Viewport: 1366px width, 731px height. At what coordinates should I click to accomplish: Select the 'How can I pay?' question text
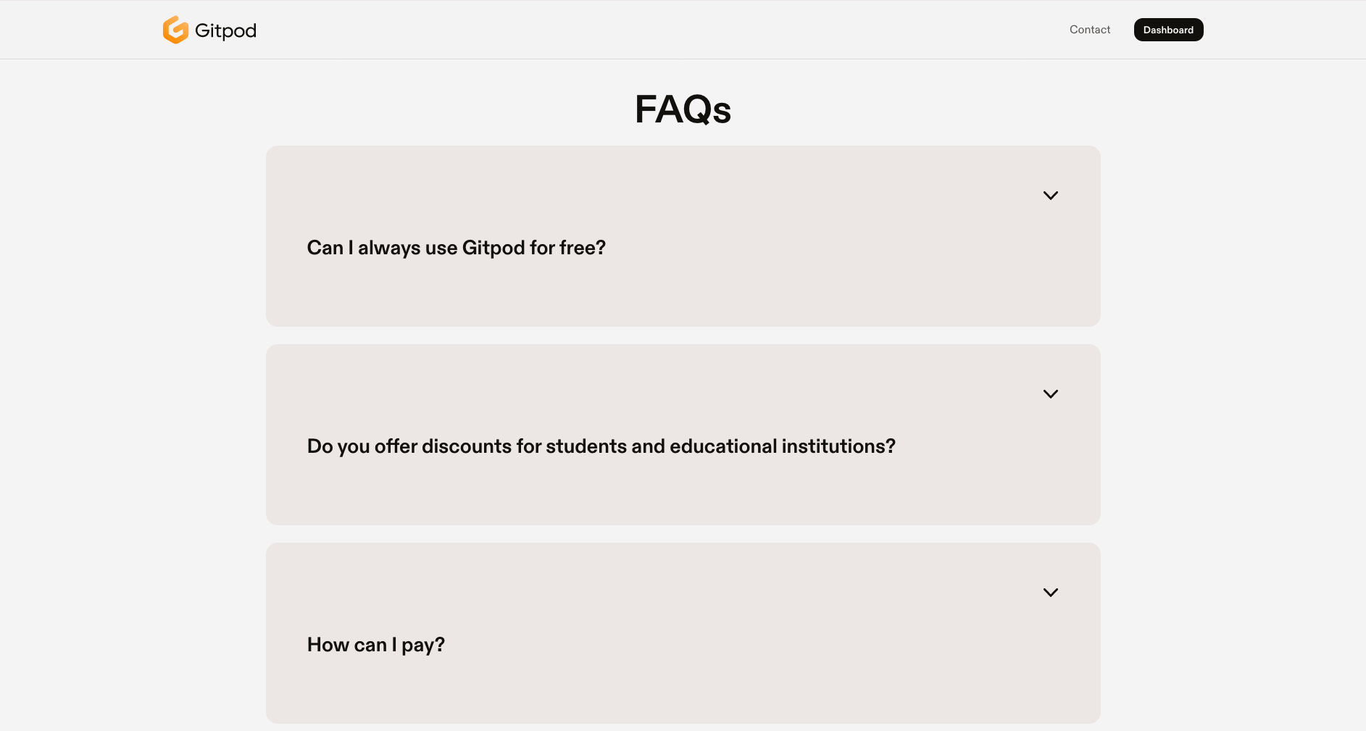pos(376,645)
